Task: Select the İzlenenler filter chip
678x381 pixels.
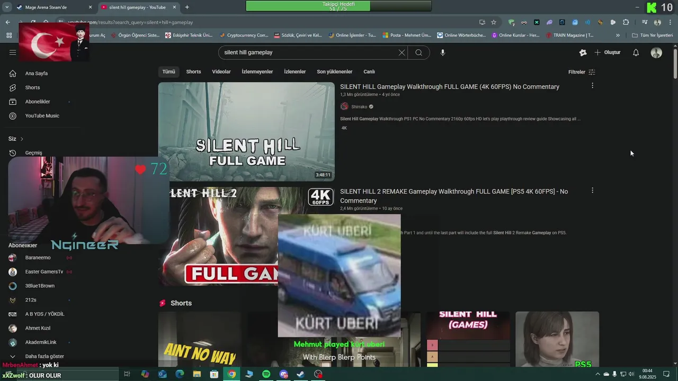Action: click(295, 71)
